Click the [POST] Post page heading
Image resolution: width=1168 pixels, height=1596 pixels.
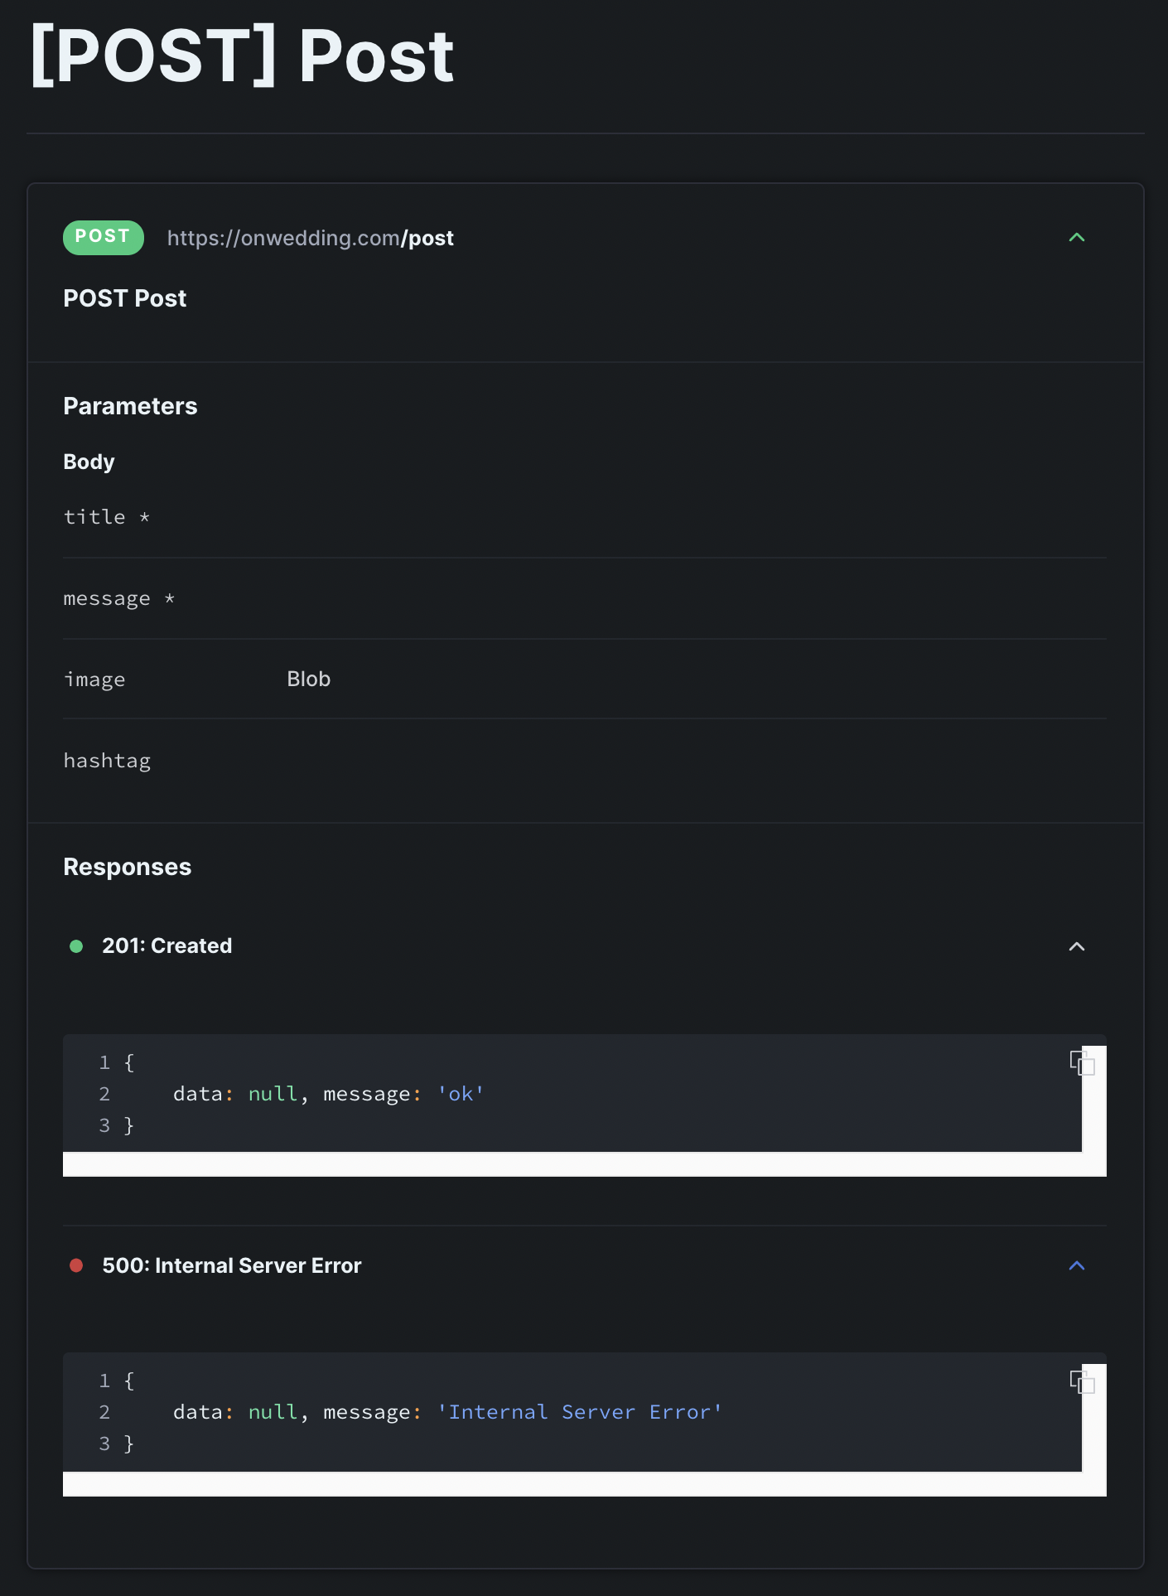pyautogui.click(x=242, y=56)
